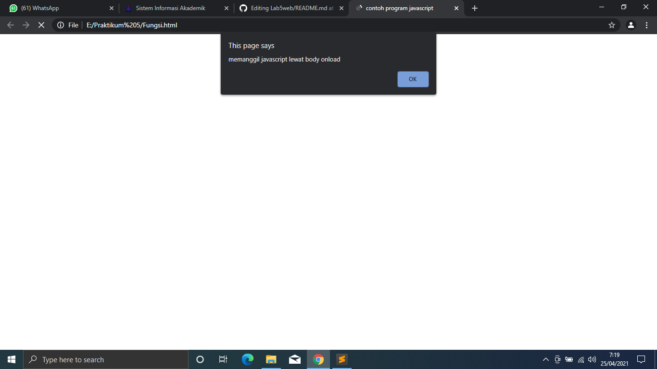Launch Sublime Text from the taskbar
Screen dimensions: 657x369
tap(342, 359)
